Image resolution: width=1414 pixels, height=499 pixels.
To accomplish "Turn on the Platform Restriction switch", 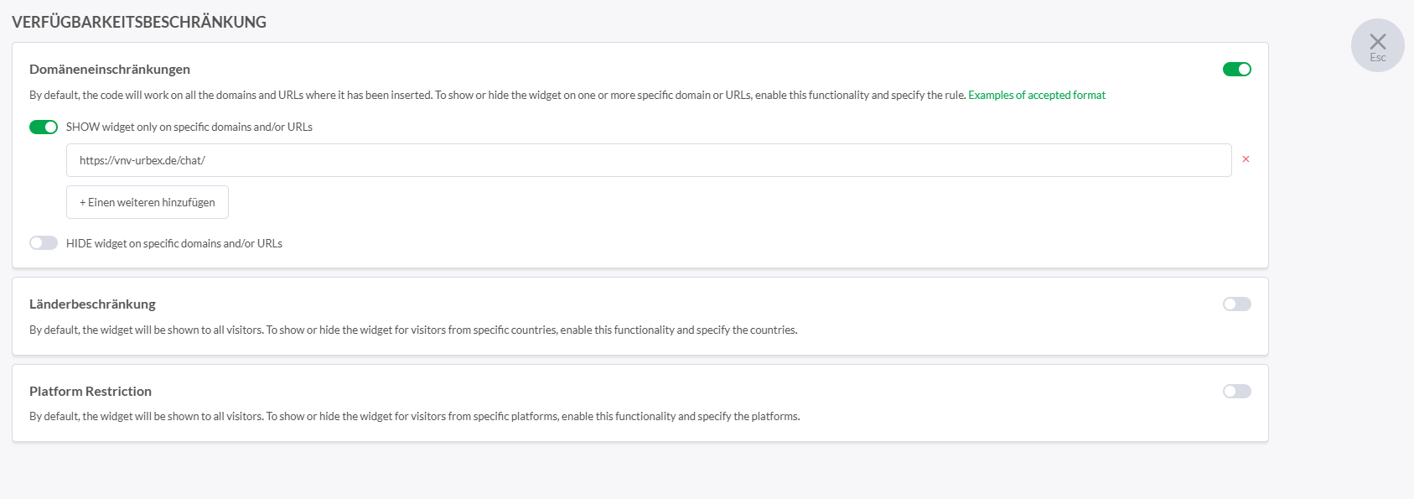I will click(1236, 392).
